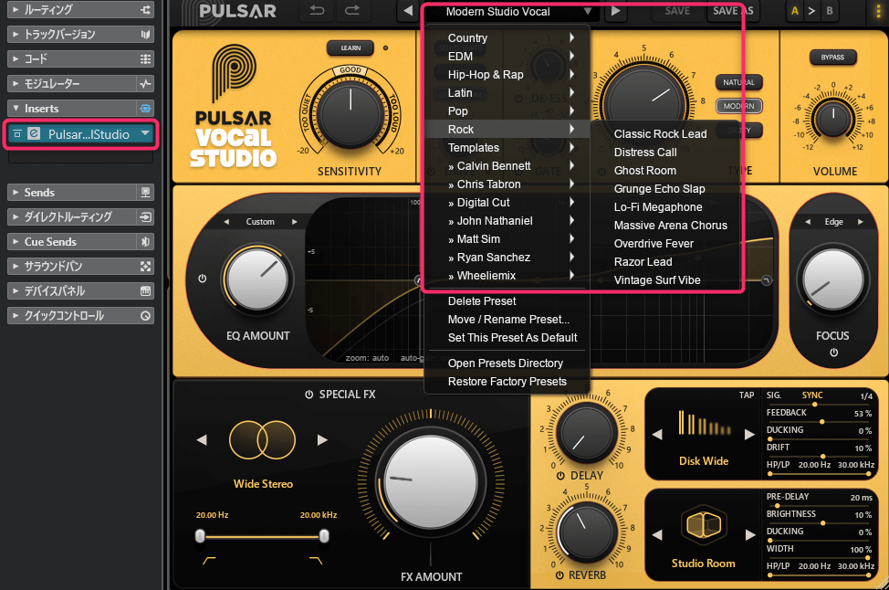Expand the デバイスパネル section
The image size is (889, 590).
[16, 291]
